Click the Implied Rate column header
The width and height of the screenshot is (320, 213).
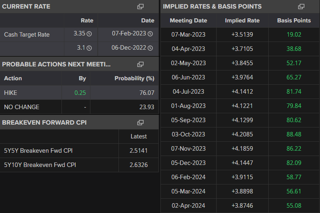(x=242, y=20)
